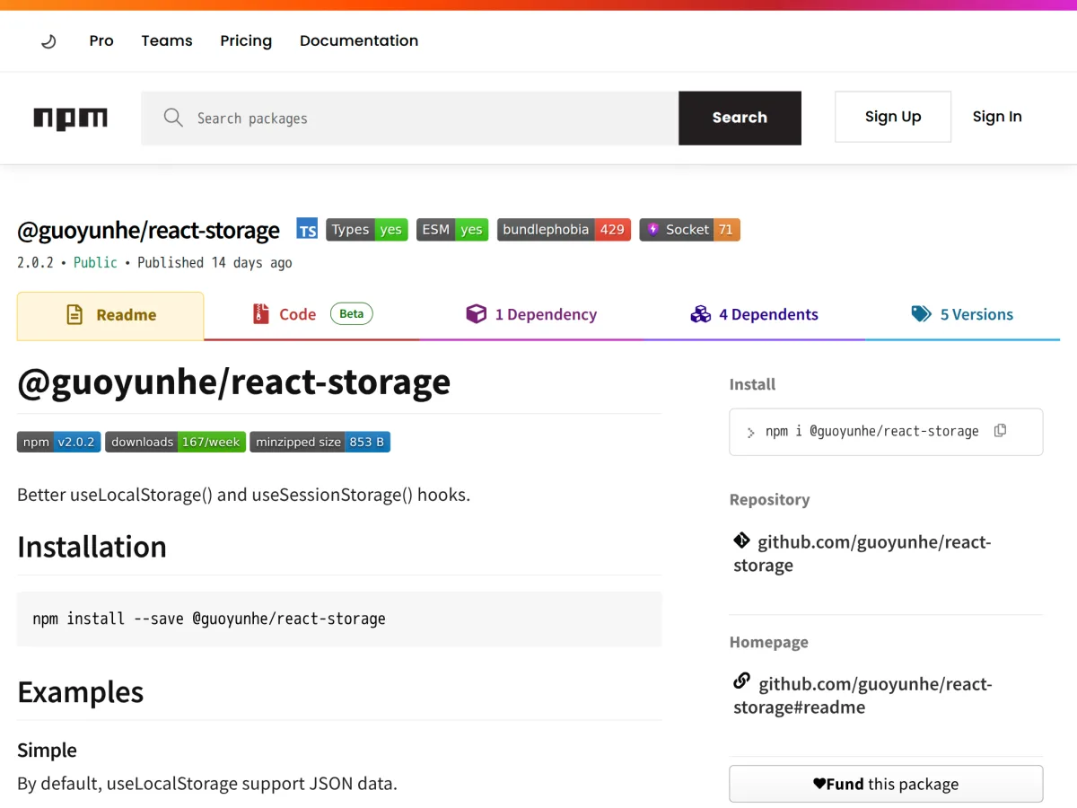Viewport: 1077px width, 808px height.
Task: Switch to the Code tab
Action: pos(311,314)
